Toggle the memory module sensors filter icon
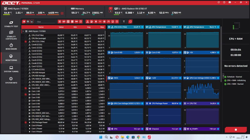250x140 pixels. click(77, 21)
